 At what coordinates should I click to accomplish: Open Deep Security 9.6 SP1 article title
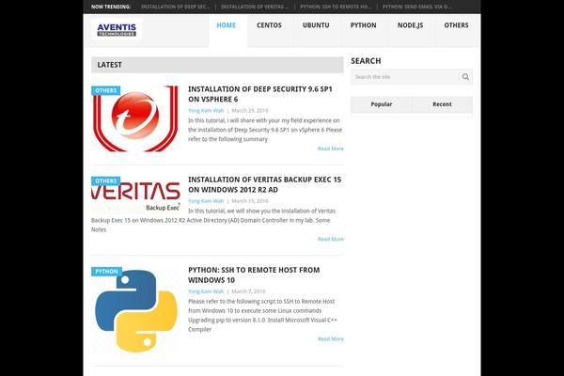(x=260, y=94)
